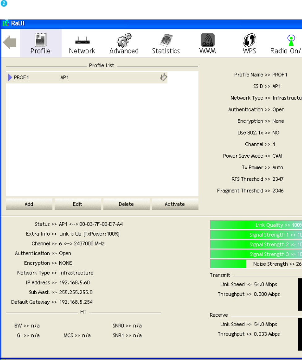Click the Receive throughput graph

[300, 334]
